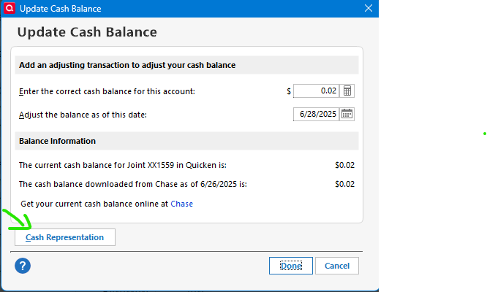This screenshot has width=487, height=292.
Task: Focus the adjust balance date field
Action: pyautogui.click(x=316, y=114)
